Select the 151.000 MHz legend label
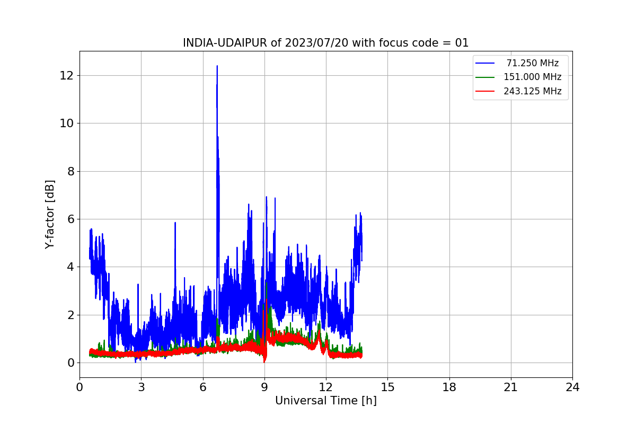The image size is (636, 424). 533,77
